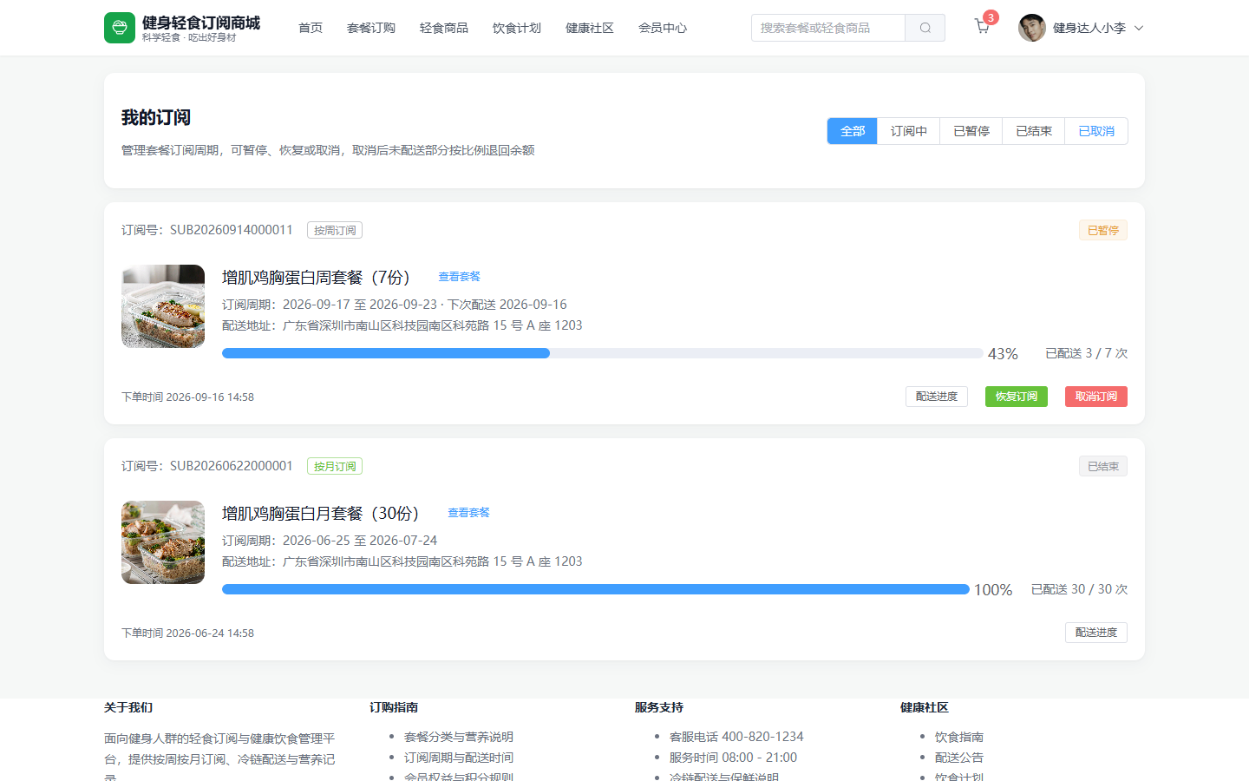Click the user avatar picture

(1032, 28)
